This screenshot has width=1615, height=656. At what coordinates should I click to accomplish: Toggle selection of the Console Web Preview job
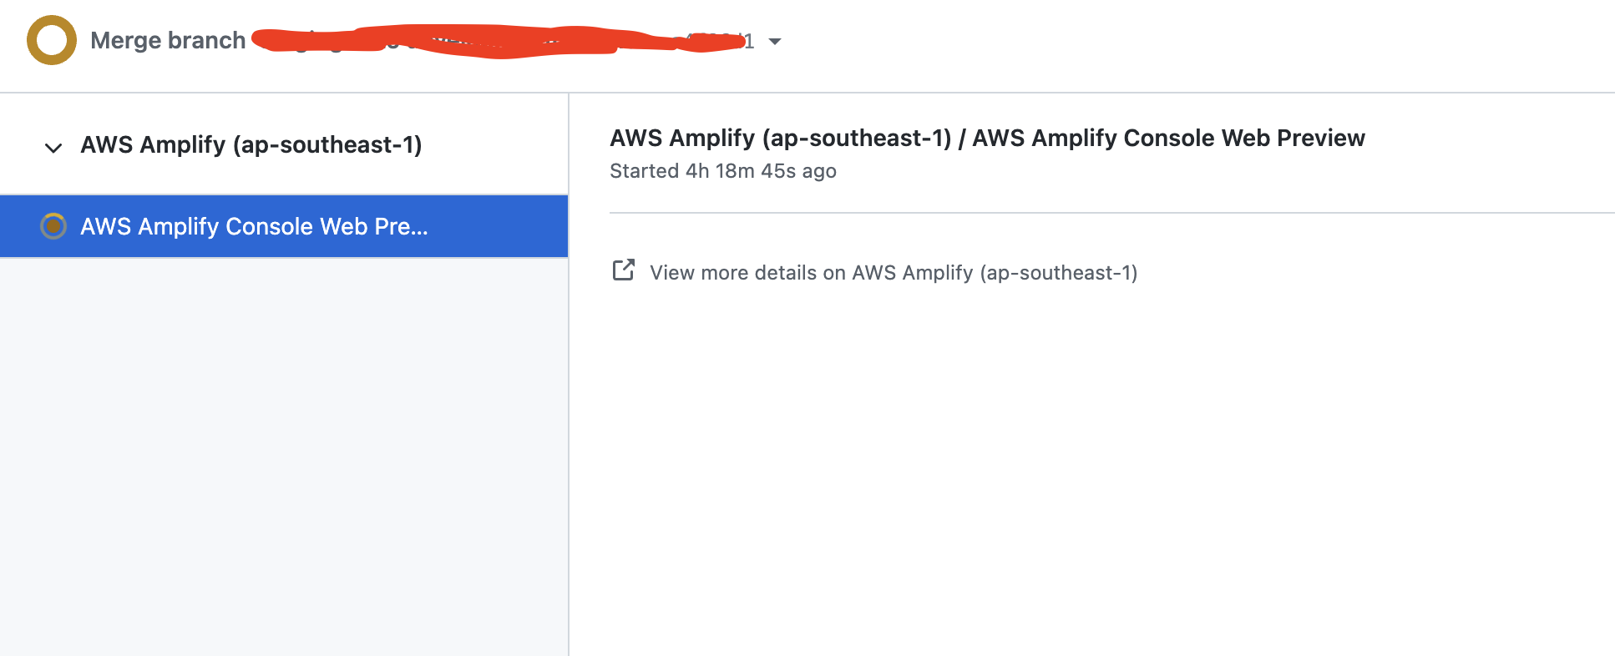(x=253, y=226)
